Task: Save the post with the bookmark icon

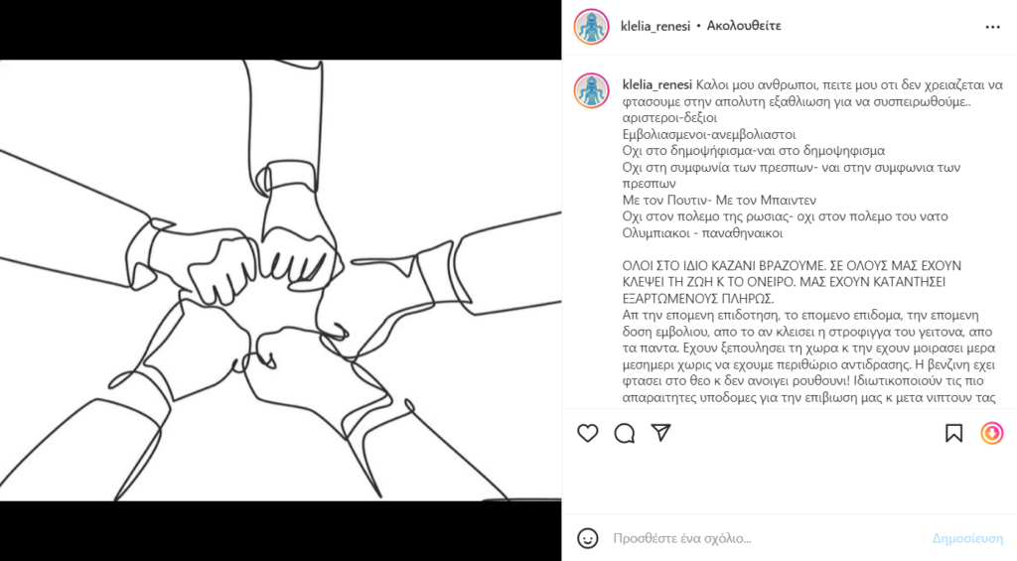Action: (954, 433)
